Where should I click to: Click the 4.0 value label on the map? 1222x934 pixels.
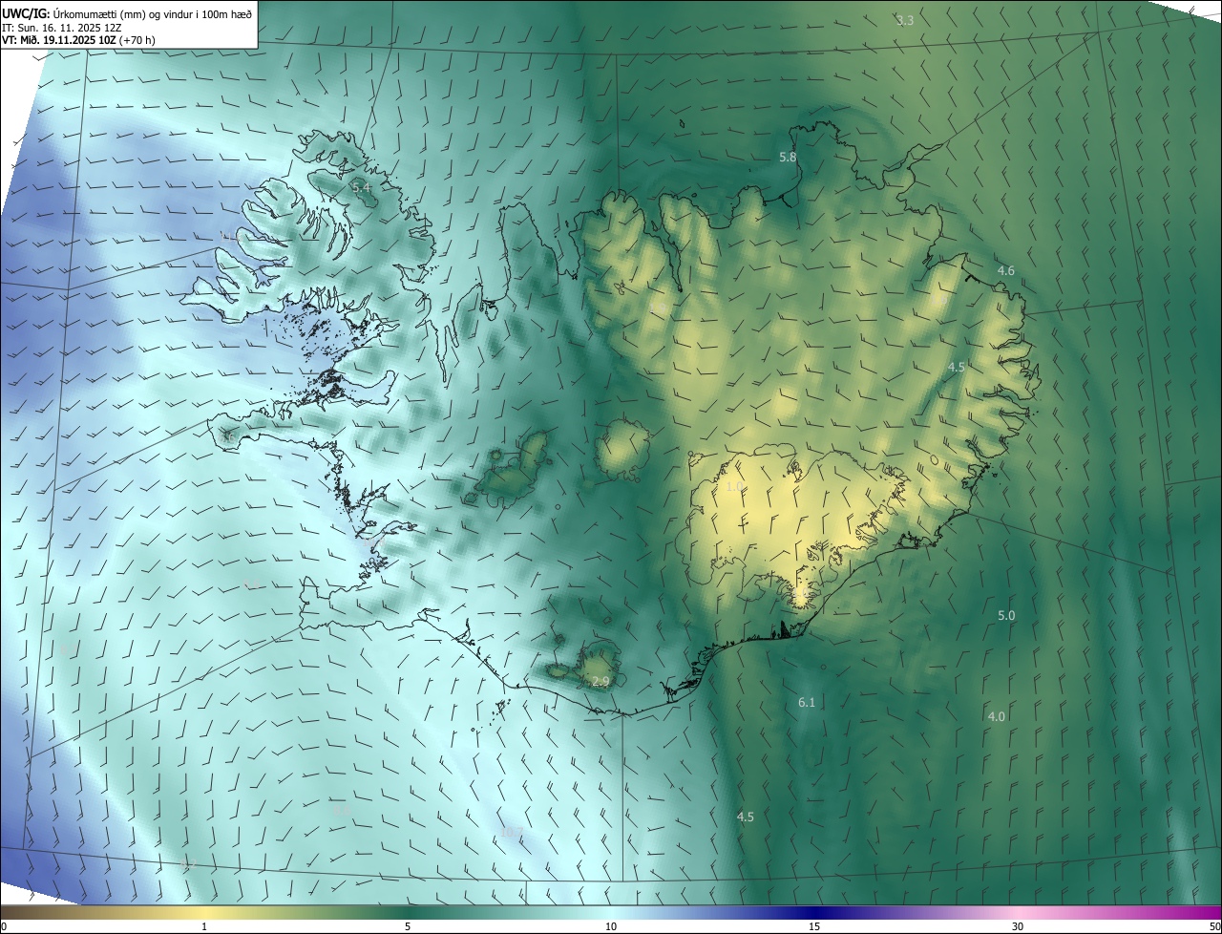pos(996,716)
